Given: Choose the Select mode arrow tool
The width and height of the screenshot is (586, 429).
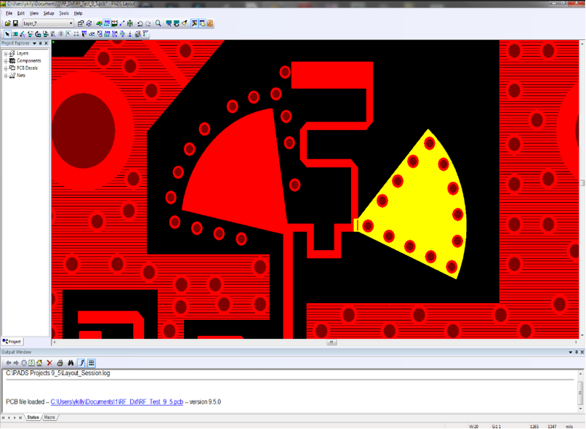Looking at the screenshot, I should [7, 34].
